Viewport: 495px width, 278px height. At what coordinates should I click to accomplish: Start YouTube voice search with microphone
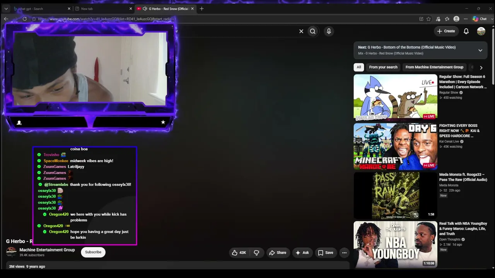(x=329, y=31)
